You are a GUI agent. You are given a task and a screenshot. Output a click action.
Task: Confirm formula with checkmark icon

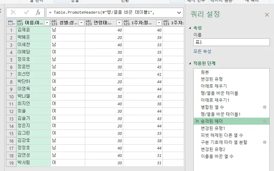tap(26, 12)
